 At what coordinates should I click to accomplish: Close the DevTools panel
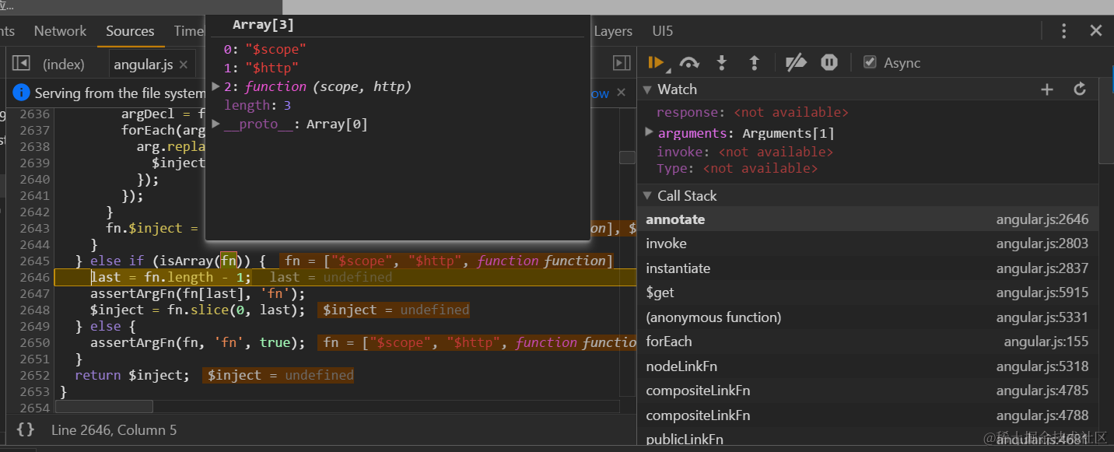[1096, 31]
